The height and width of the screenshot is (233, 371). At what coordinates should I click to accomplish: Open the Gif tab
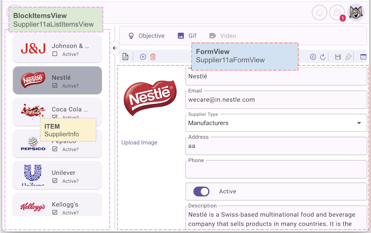[187, 36]
